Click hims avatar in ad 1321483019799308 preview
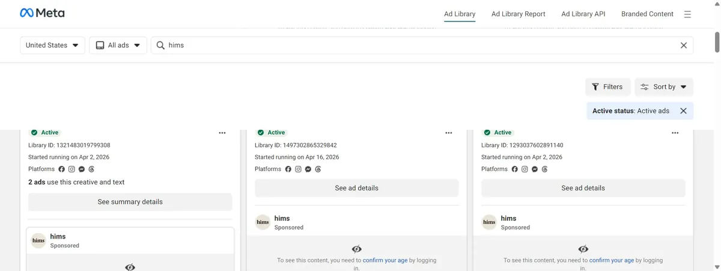This screenshot has height=271, width=721. [38, 240]
